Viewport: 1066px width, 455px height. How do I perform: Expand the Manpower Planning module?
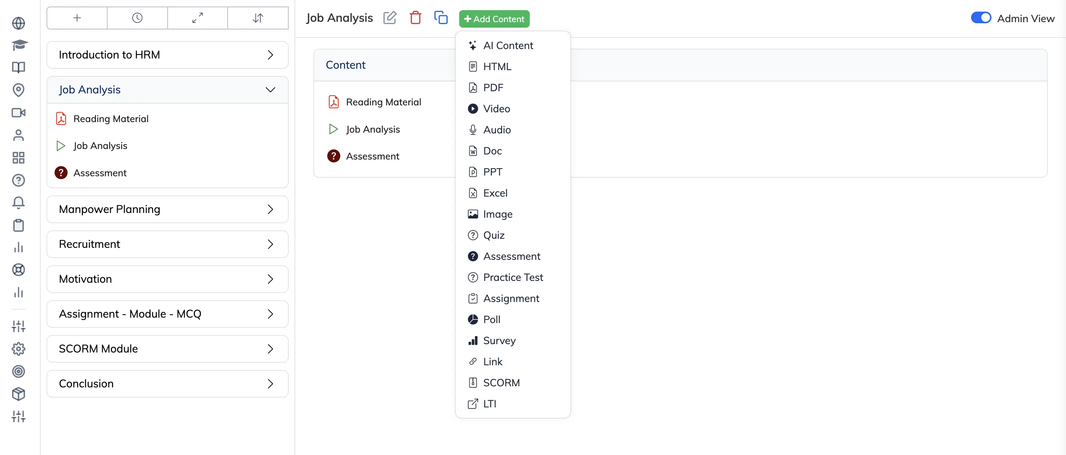pyautogui.click(x=168, y=209)
